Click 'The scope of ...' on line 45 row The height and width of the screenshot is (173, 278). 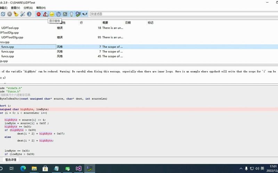(112, 56)
